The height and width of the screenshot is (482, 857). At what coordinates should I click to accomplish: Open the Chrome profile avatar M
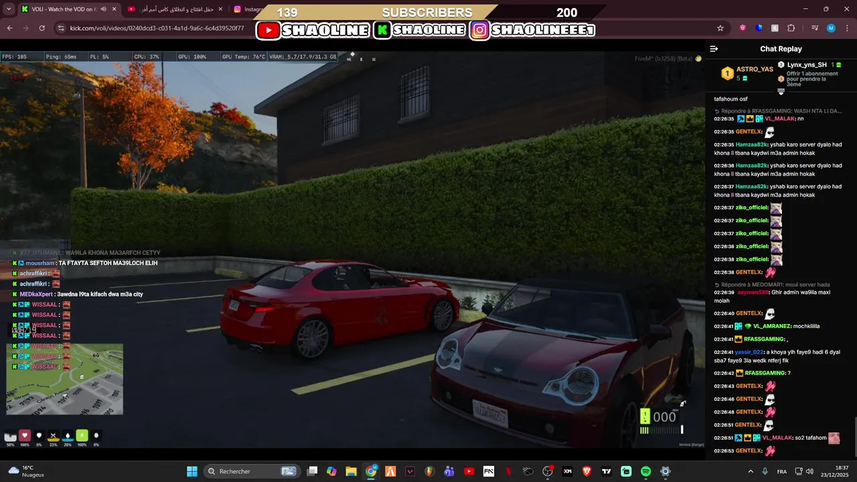(x=831, y=28)
